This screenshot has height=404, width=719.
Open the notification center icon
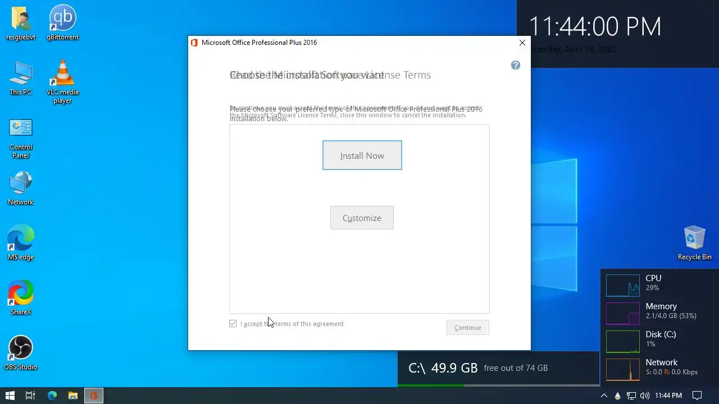697,396
